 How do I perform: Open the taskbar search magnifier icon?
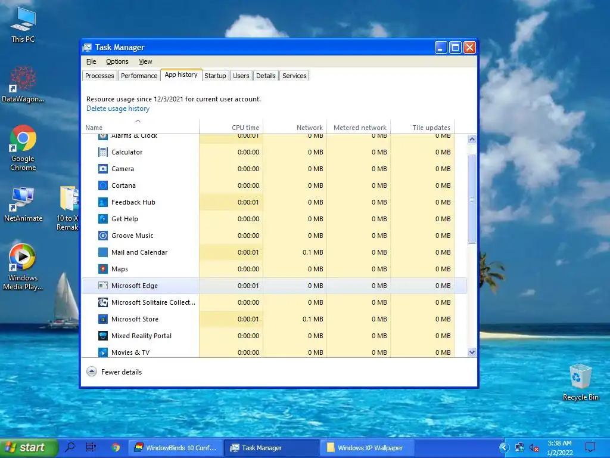tap(70, 447)
